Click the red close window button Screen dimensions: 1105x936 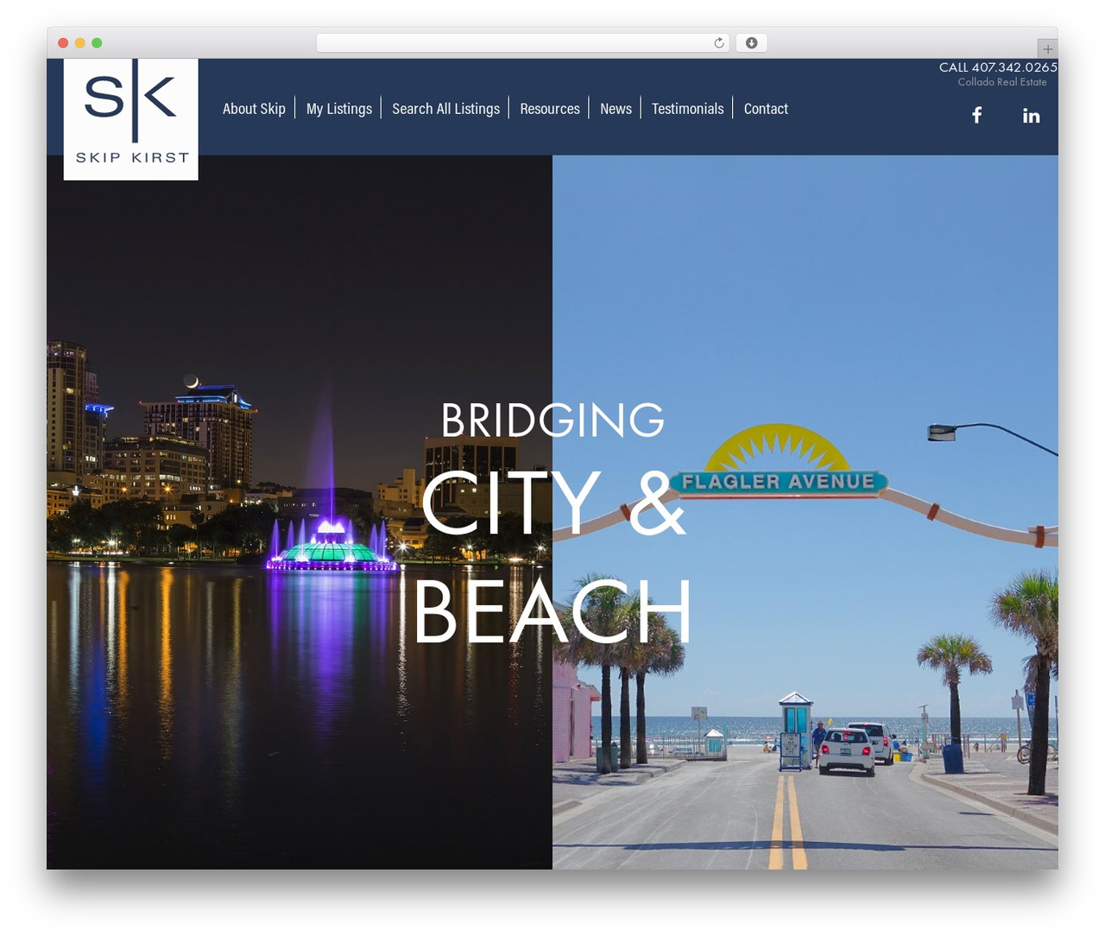pos(63,42)
